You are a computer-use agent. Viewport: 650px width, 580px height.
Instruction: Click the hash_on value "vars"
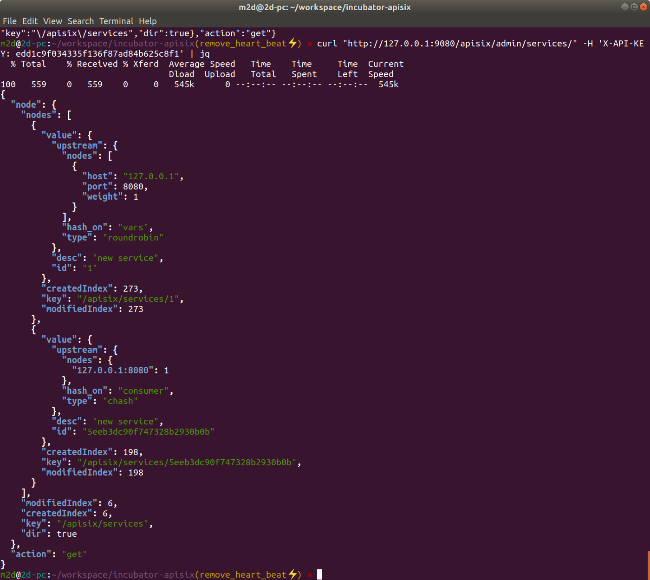pos(133,227)
